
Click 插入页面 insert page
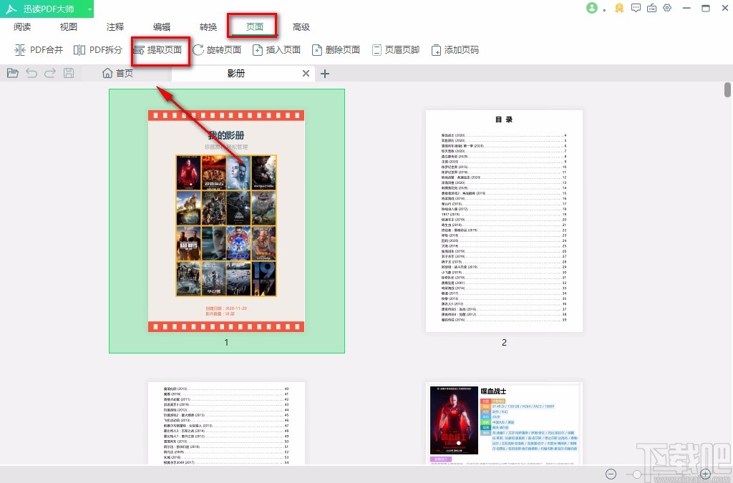(276, 49)
